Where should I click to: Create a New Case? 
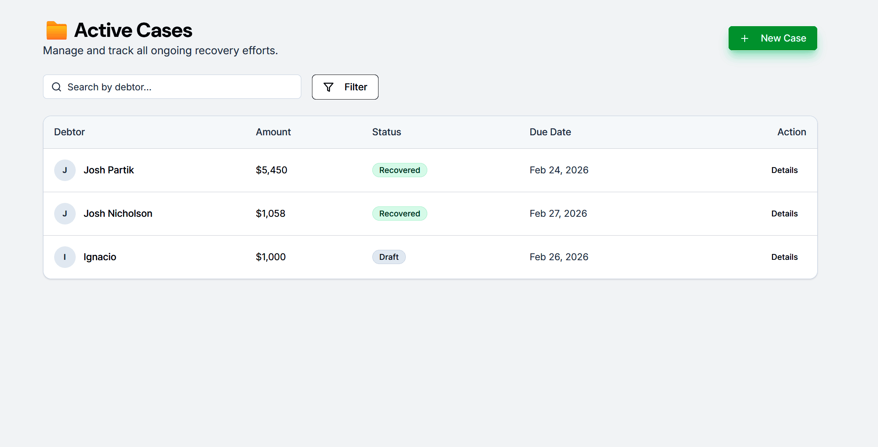pos(772,38)
